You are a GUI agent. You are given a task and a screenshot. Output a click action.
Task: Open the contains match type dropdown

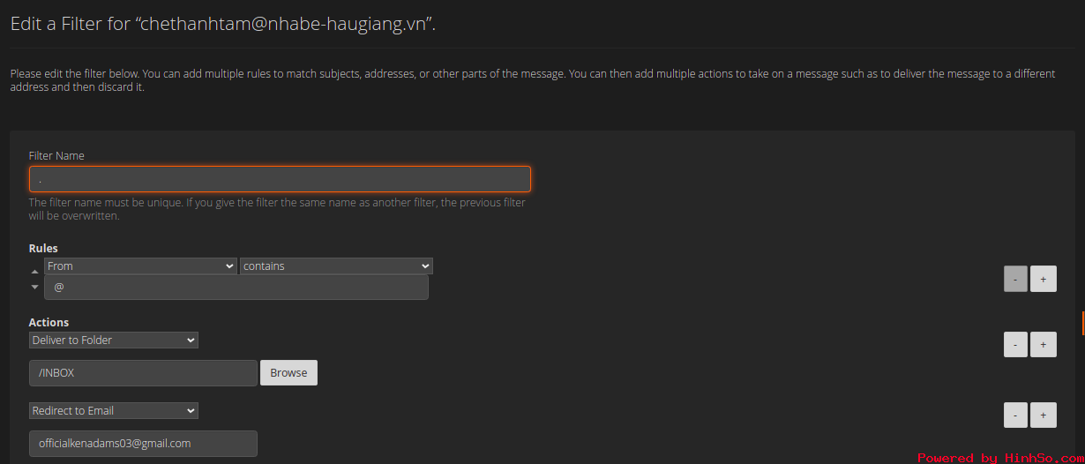click(336, 266)
